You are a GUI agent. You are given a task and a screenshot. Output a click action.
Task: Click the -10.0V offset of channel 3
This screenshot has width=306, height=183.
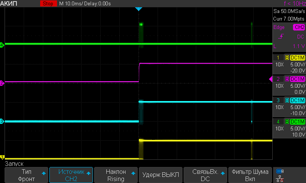tap(298, 113)
